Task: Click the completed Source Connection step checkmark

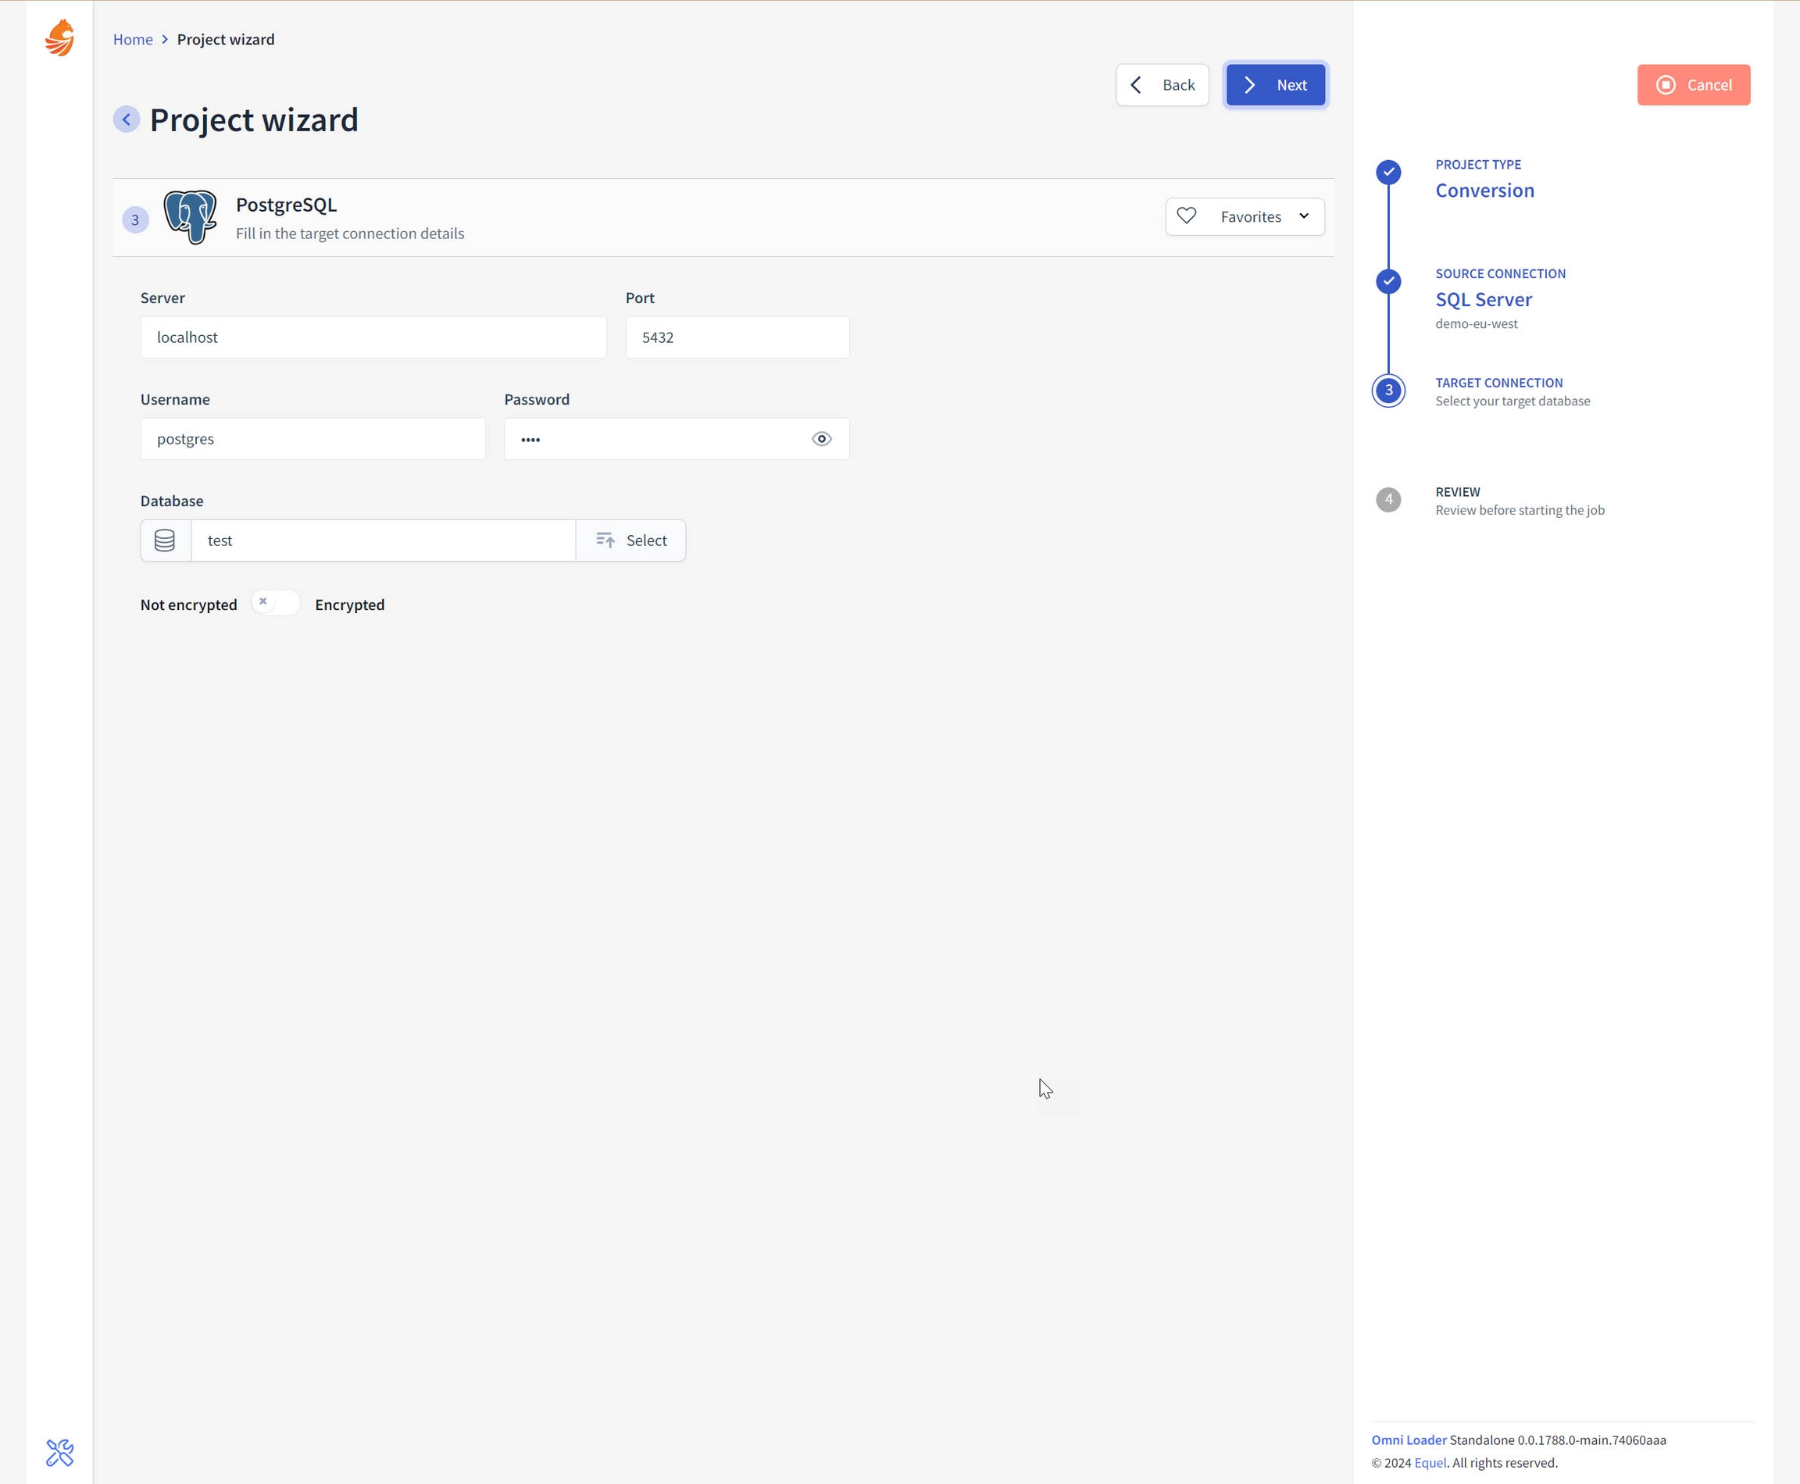Action: coord(1387,281)
